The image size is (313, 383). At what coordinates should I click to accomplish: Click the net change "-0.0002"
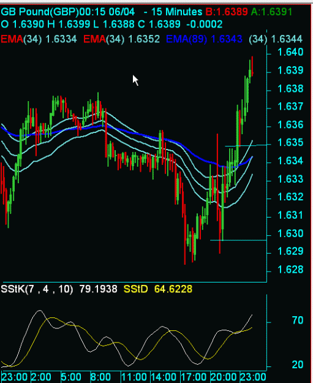pyautogui.click(x=205, y=24)
